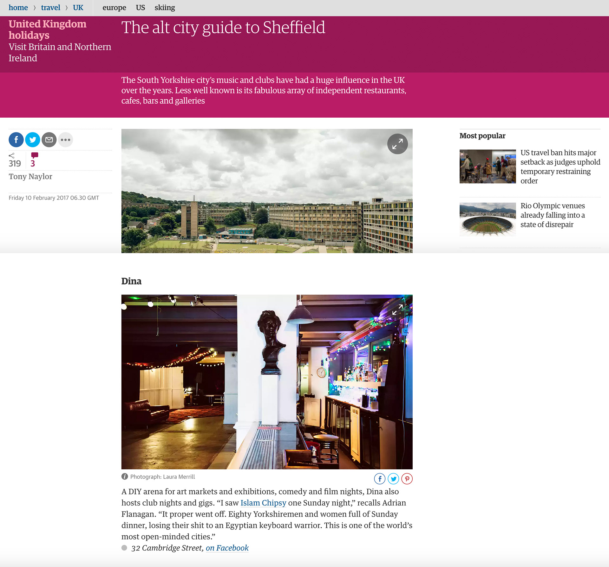This screenshot has width=609, height=567.
Task: Open United Kingdom holidays section
Action: tap(47, 29)
